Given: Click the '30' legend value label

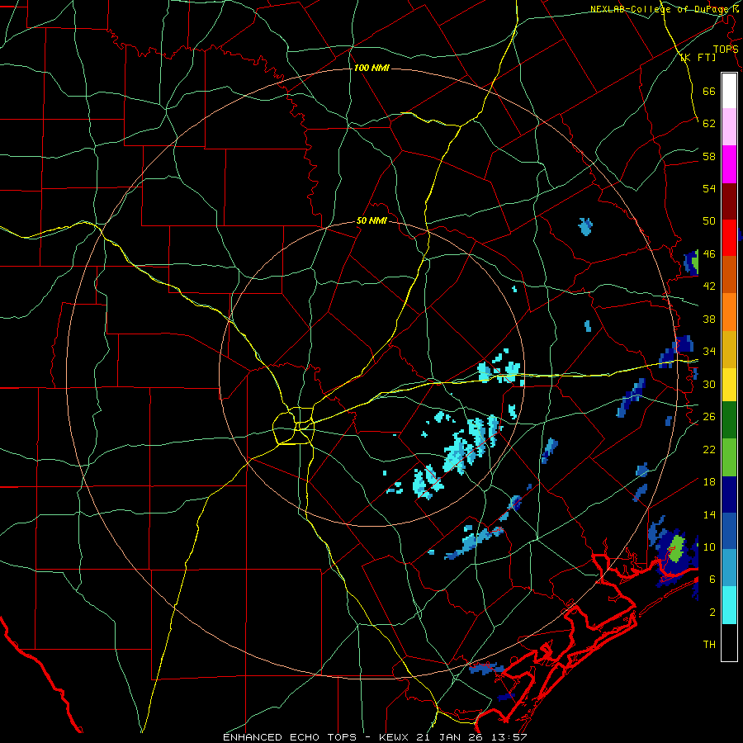Looking at the screenshot, I should [709, 384].
